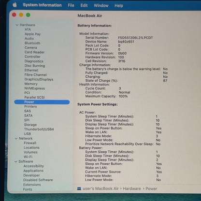Select Graphics/Displays in the sidebar

[x=39, y=79]
